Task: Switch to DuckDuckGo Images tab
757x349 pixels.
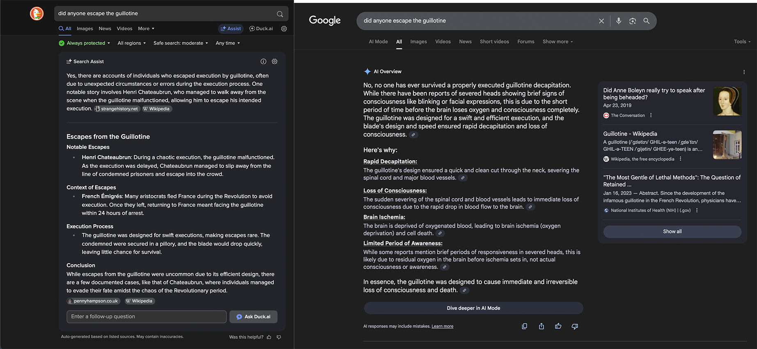Action: click(85, 29)
